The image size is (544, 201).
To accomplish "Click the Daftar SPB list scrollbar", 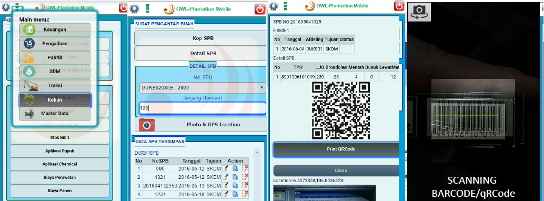I will (x=257, y=174).
